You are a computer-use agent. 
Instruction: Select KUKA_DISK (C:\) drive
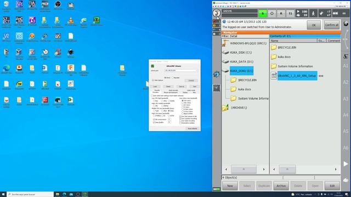pyautogui.click(x=241, y=53)
